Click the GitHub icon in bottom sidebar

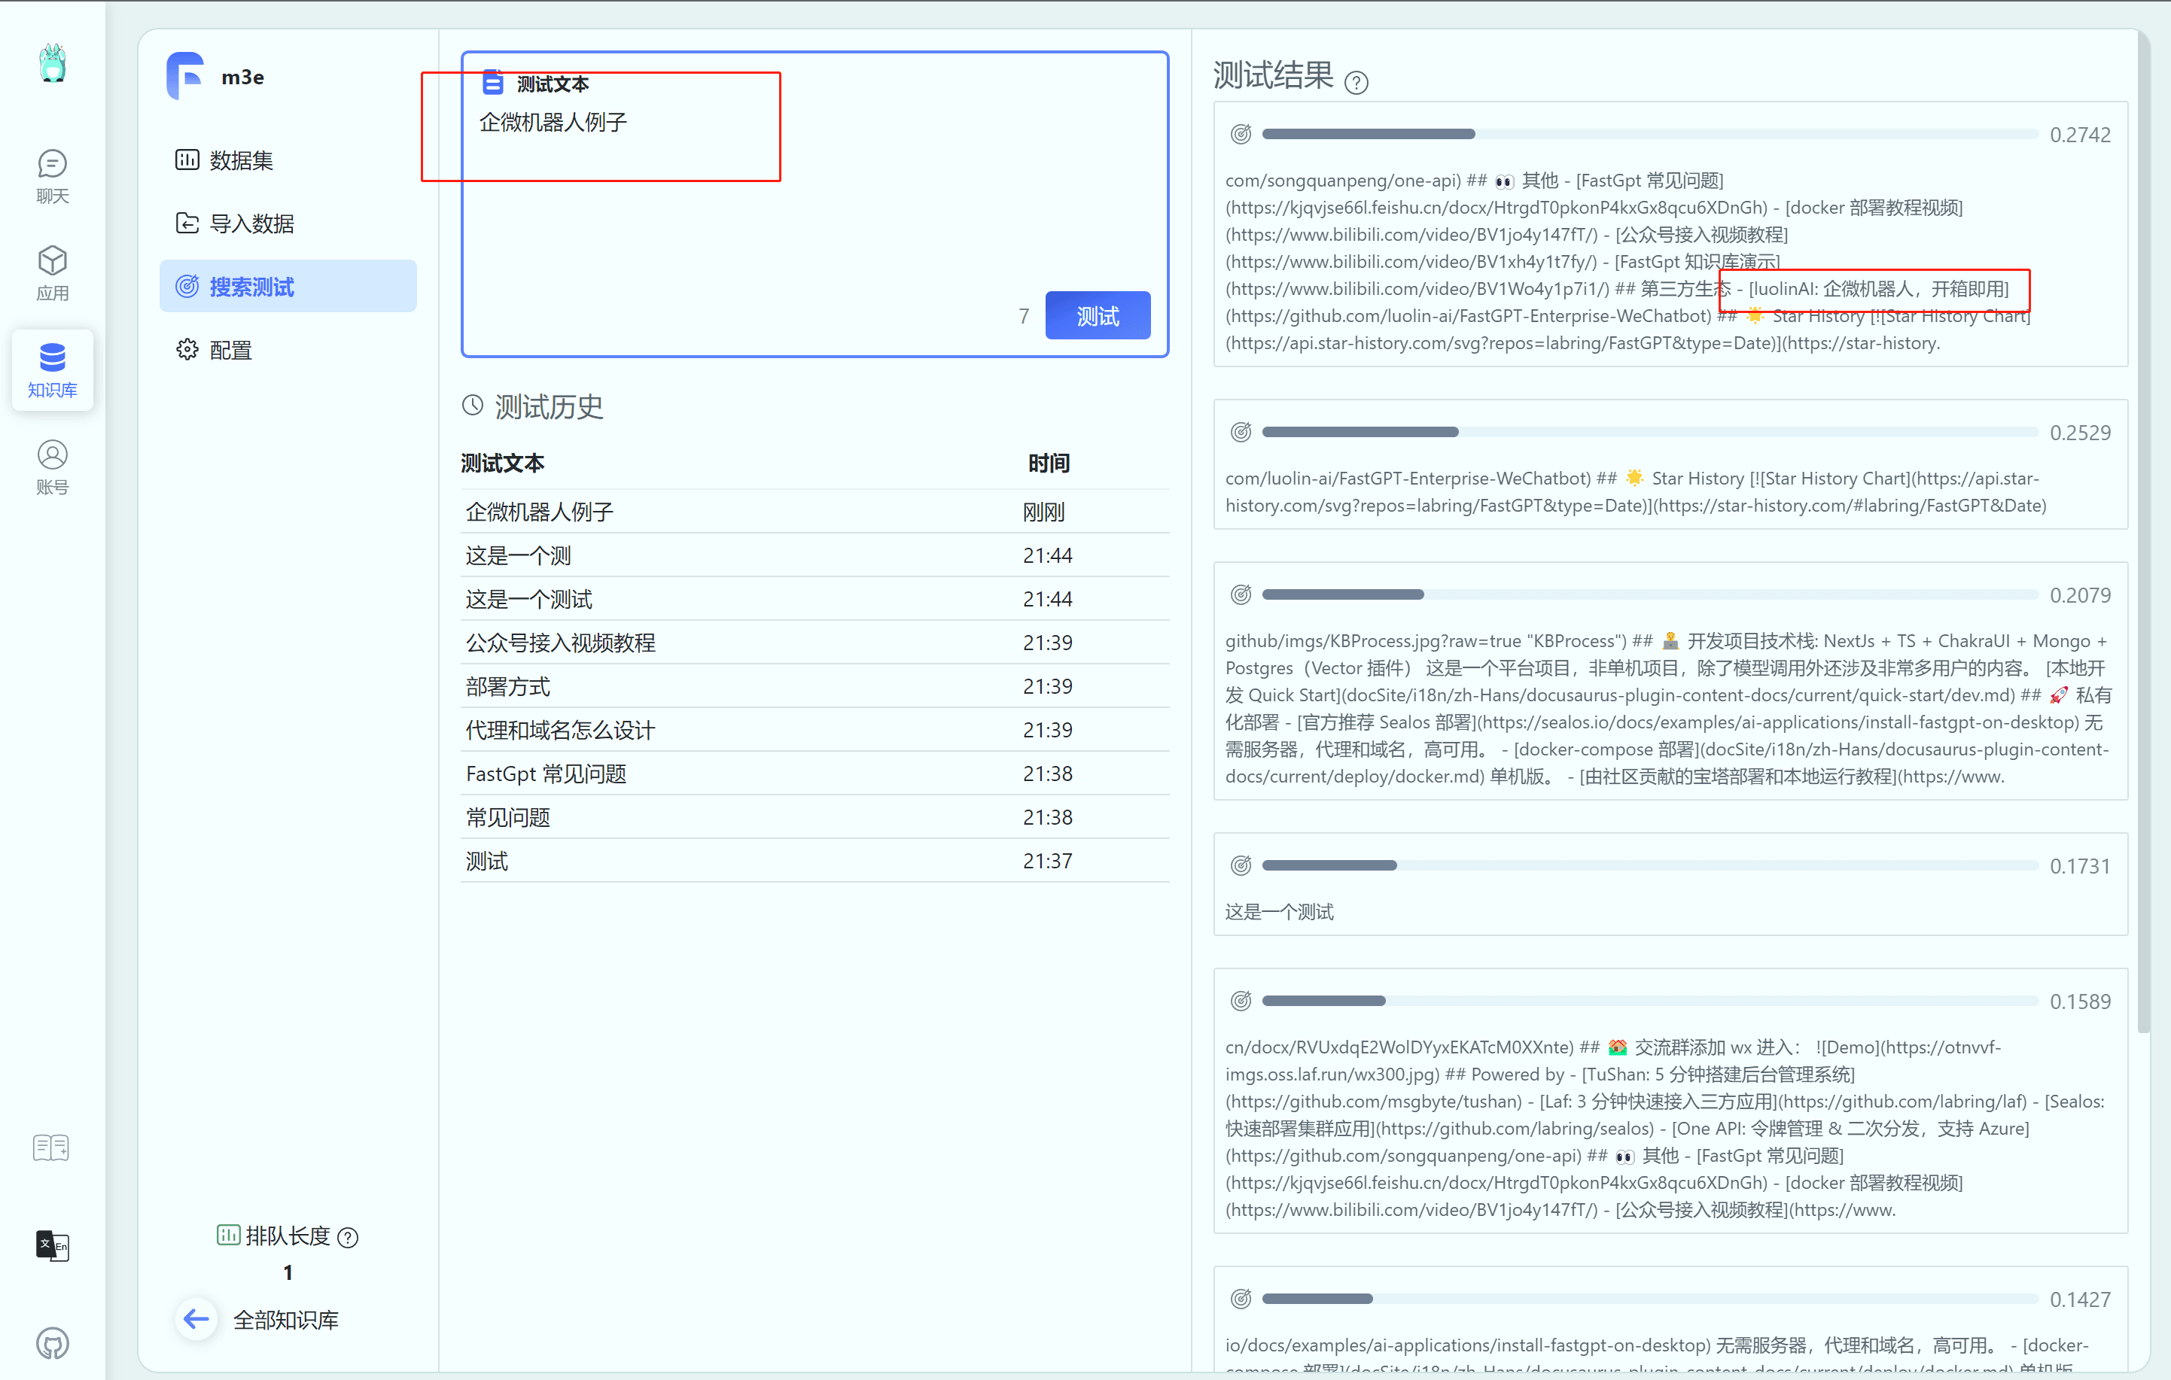(52, 1343)
